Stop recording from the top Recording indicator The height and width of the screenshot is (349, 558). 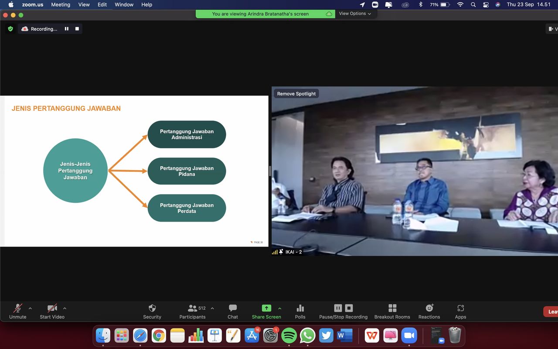point(77,29)
